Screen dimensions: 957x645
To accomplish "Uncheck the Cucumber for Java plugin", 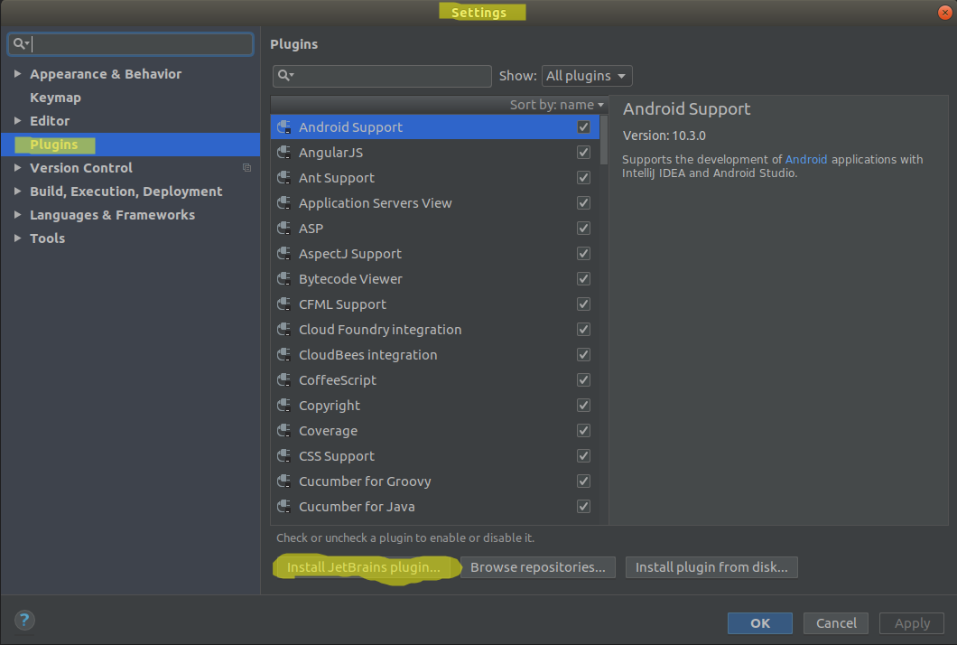I will [x=583, y=507].
